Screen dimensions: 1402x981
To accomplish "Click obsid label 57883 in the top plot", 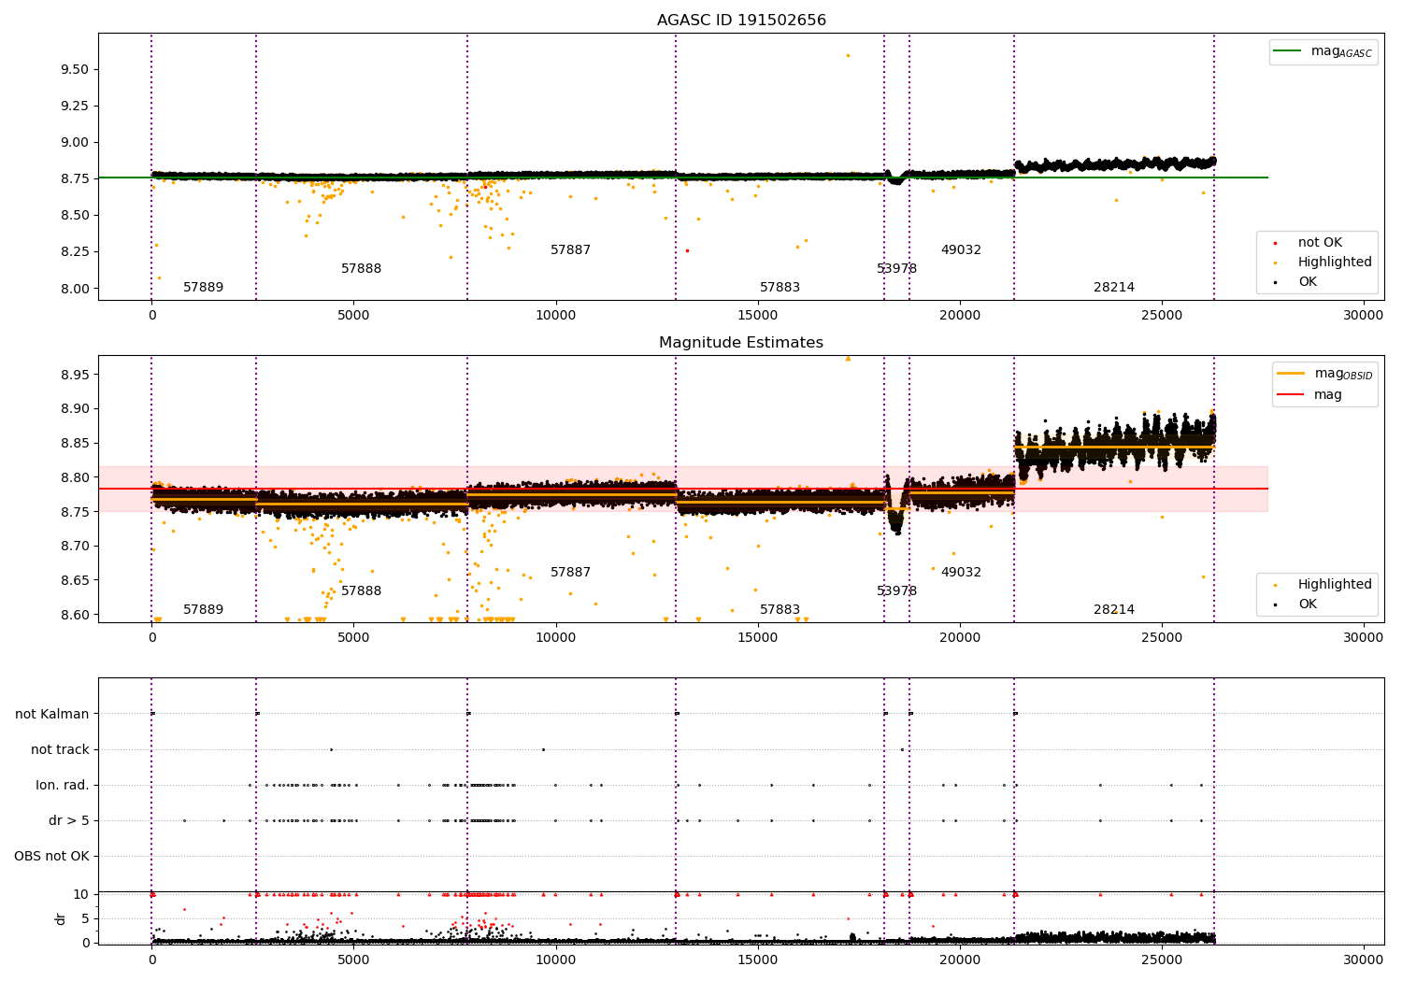I will tap(780, 288).
